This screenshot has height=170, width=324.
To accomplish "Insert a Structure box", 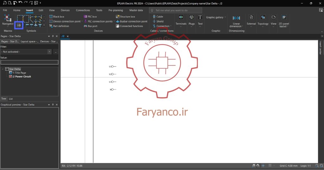I will [125, 16].
